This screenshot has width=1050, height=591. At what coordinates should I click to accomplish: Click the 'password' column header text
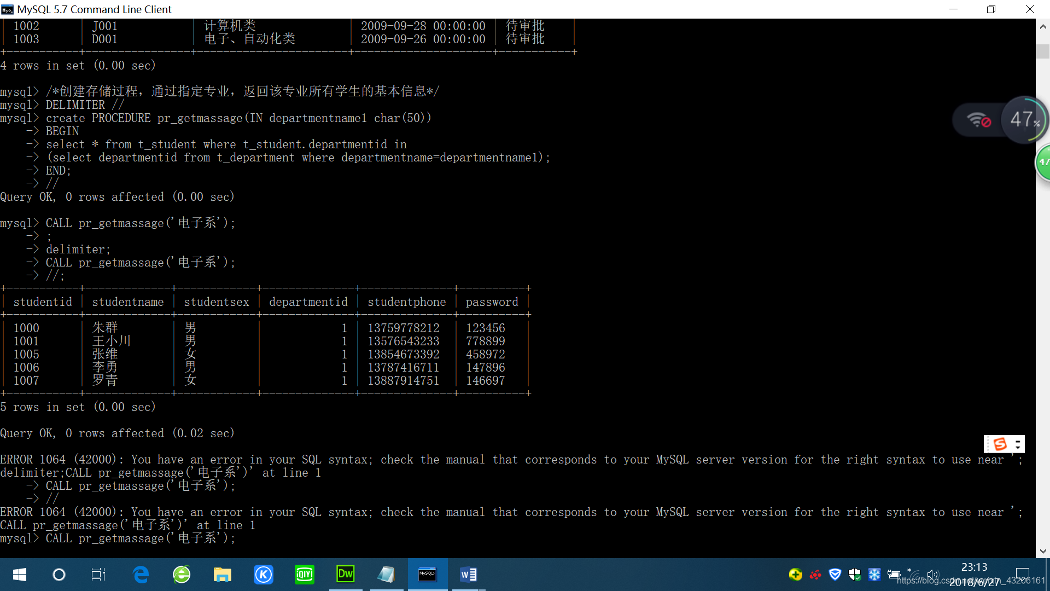(x=492, y=302)
